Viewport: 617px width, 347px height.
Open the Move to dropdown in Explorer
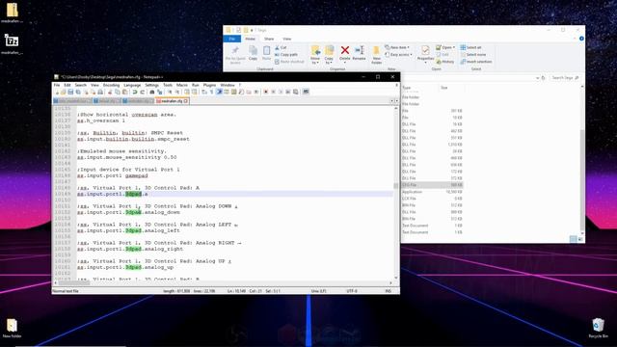tap(315, 55)
